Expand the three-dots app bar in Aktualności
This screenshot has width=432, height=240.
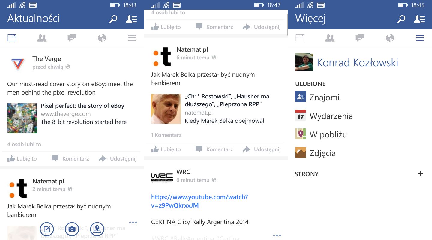tap(133, 223)
